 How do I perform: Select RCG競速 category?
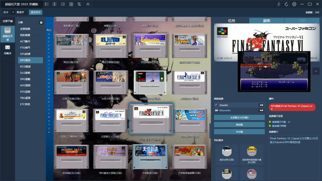pos(31,66)
